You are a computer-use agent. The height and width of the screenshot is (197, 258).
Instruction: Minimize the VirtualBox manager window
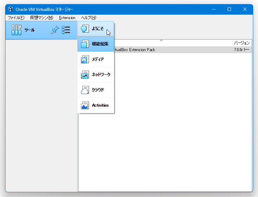click(x=214, y=9)
